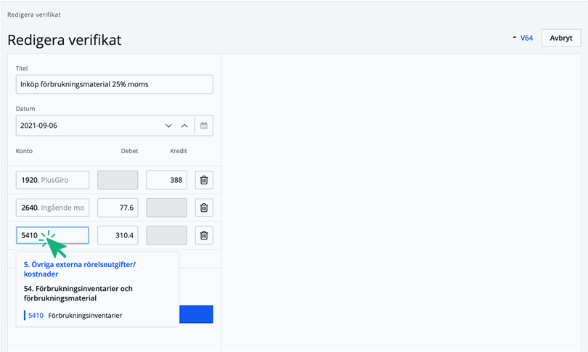588x352 pixels.
Task: Click trash icon on the 5410 row
Action: point(204,235)
